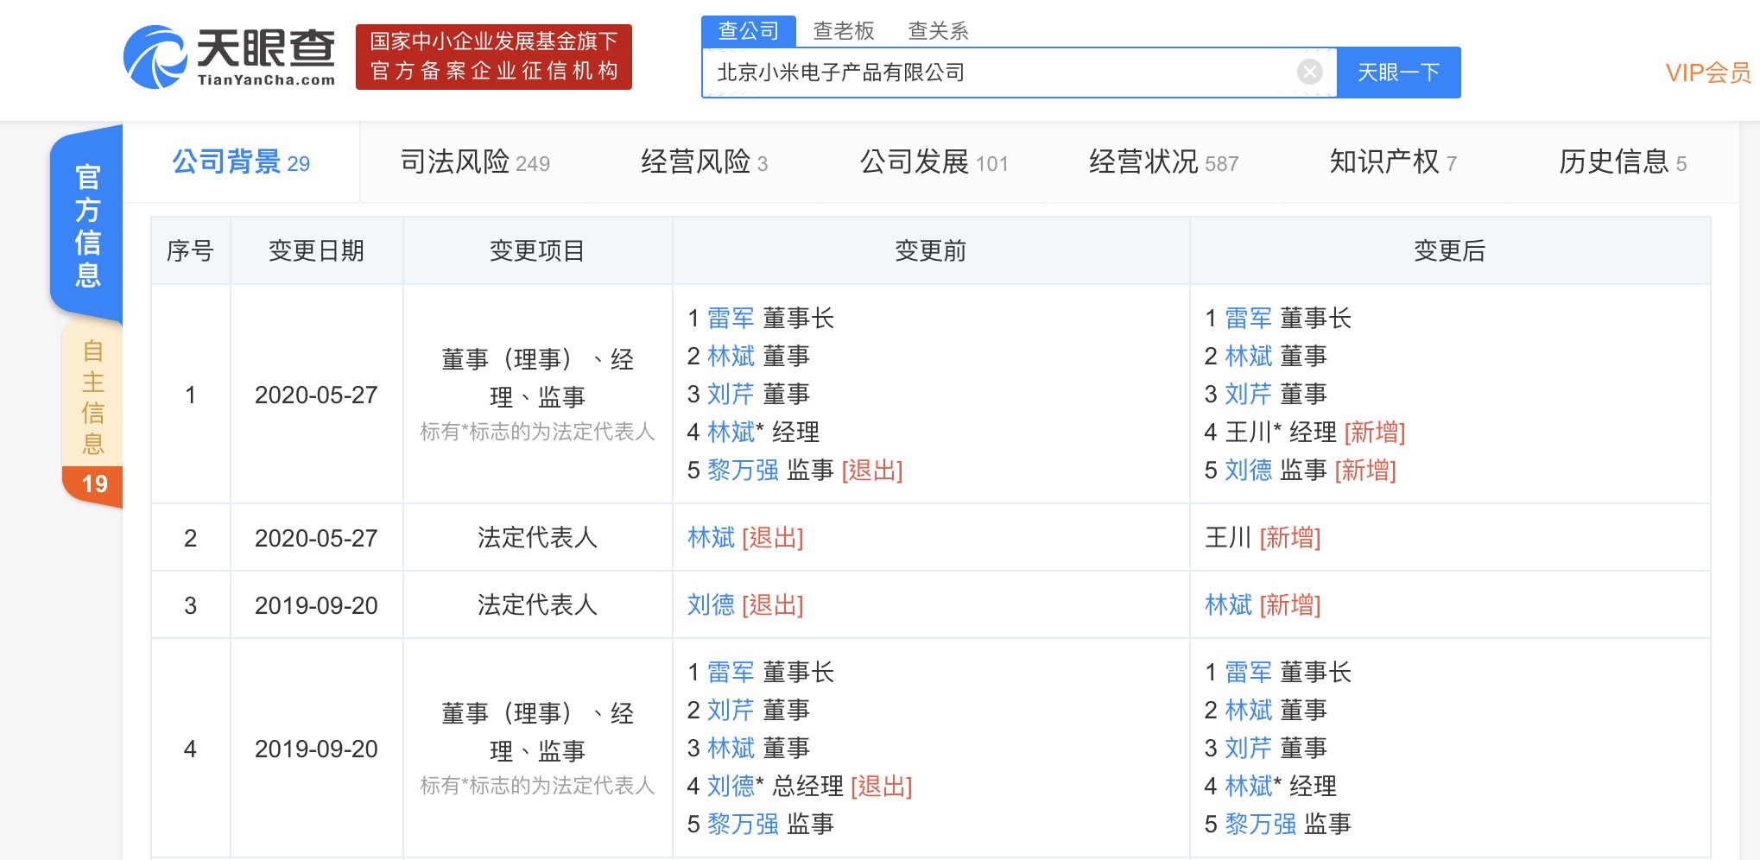Open 林斌 董事 link in row 4 变更后
1760x860 pixels.
click(x=1248, y=711)
